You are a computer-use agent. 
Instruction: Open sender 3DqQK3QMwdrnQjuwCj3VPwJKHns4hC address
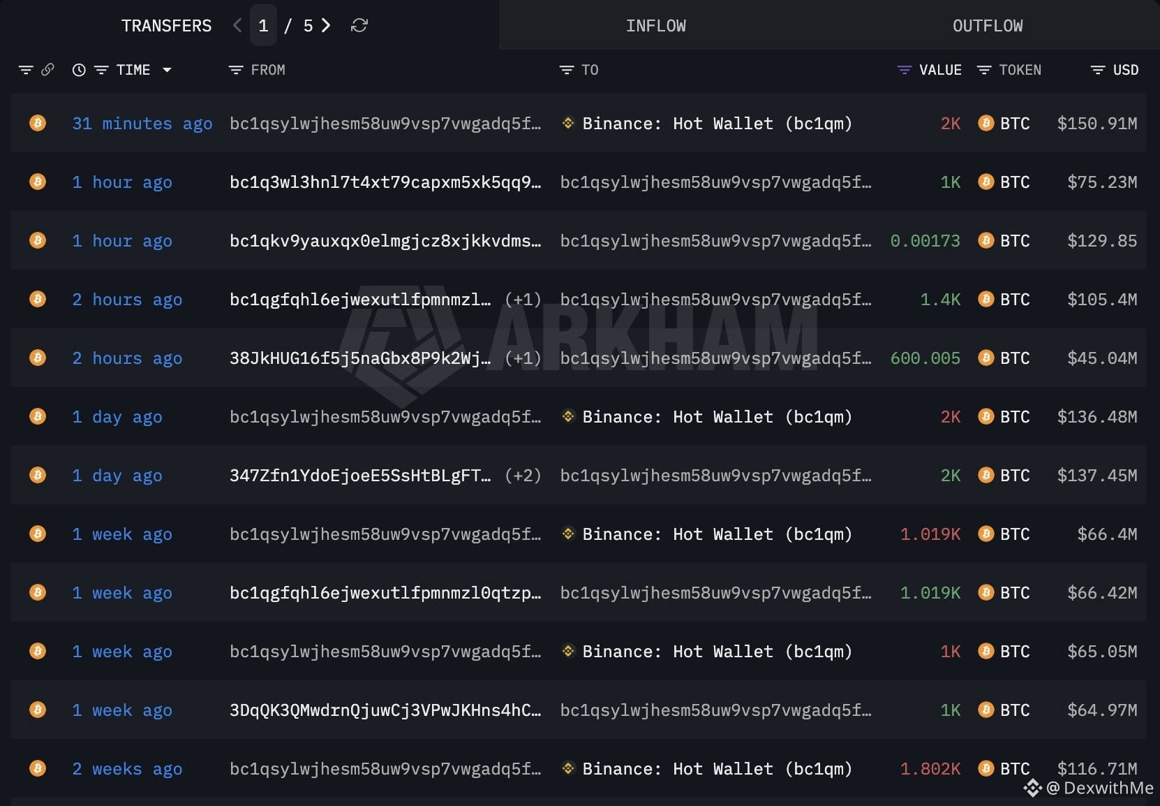tap(385, 710)
